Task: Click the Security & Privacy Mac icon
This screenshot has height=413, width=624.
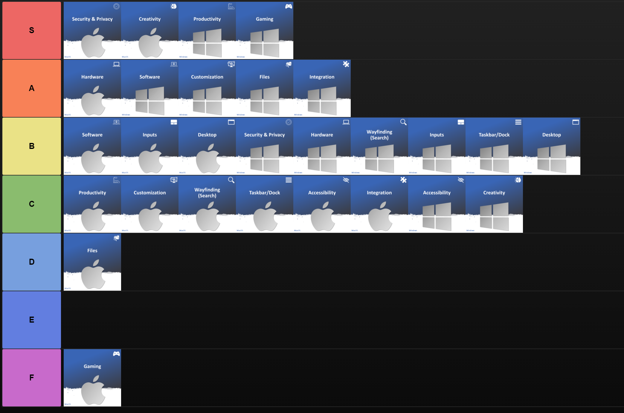Action: [x=92, y=30]
